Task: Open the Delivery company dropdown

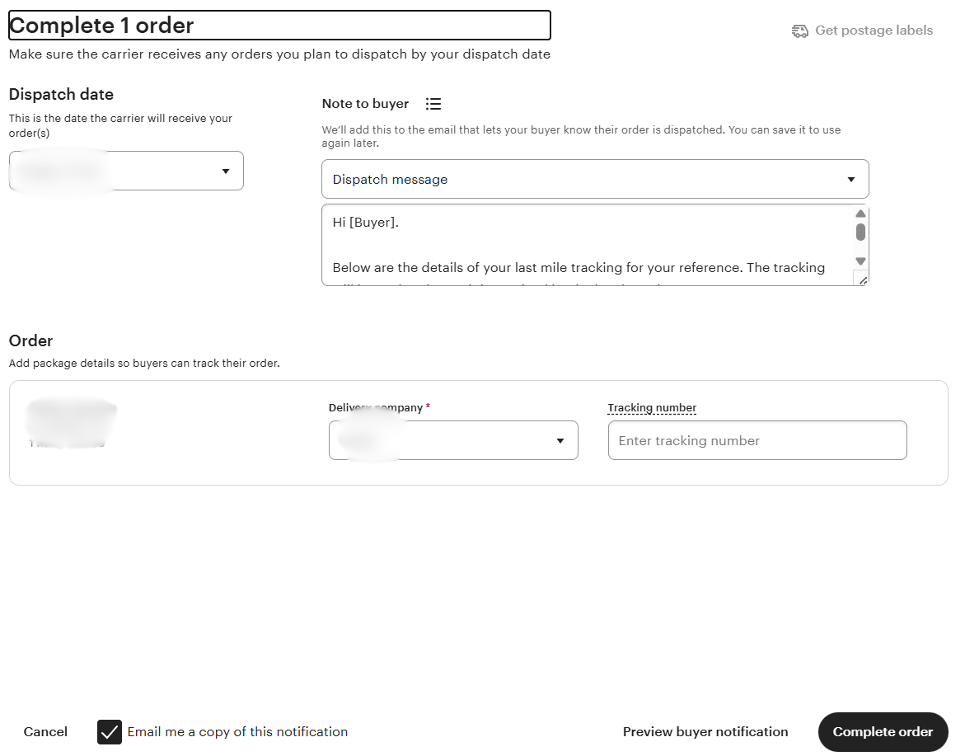Action: [453, 440]
